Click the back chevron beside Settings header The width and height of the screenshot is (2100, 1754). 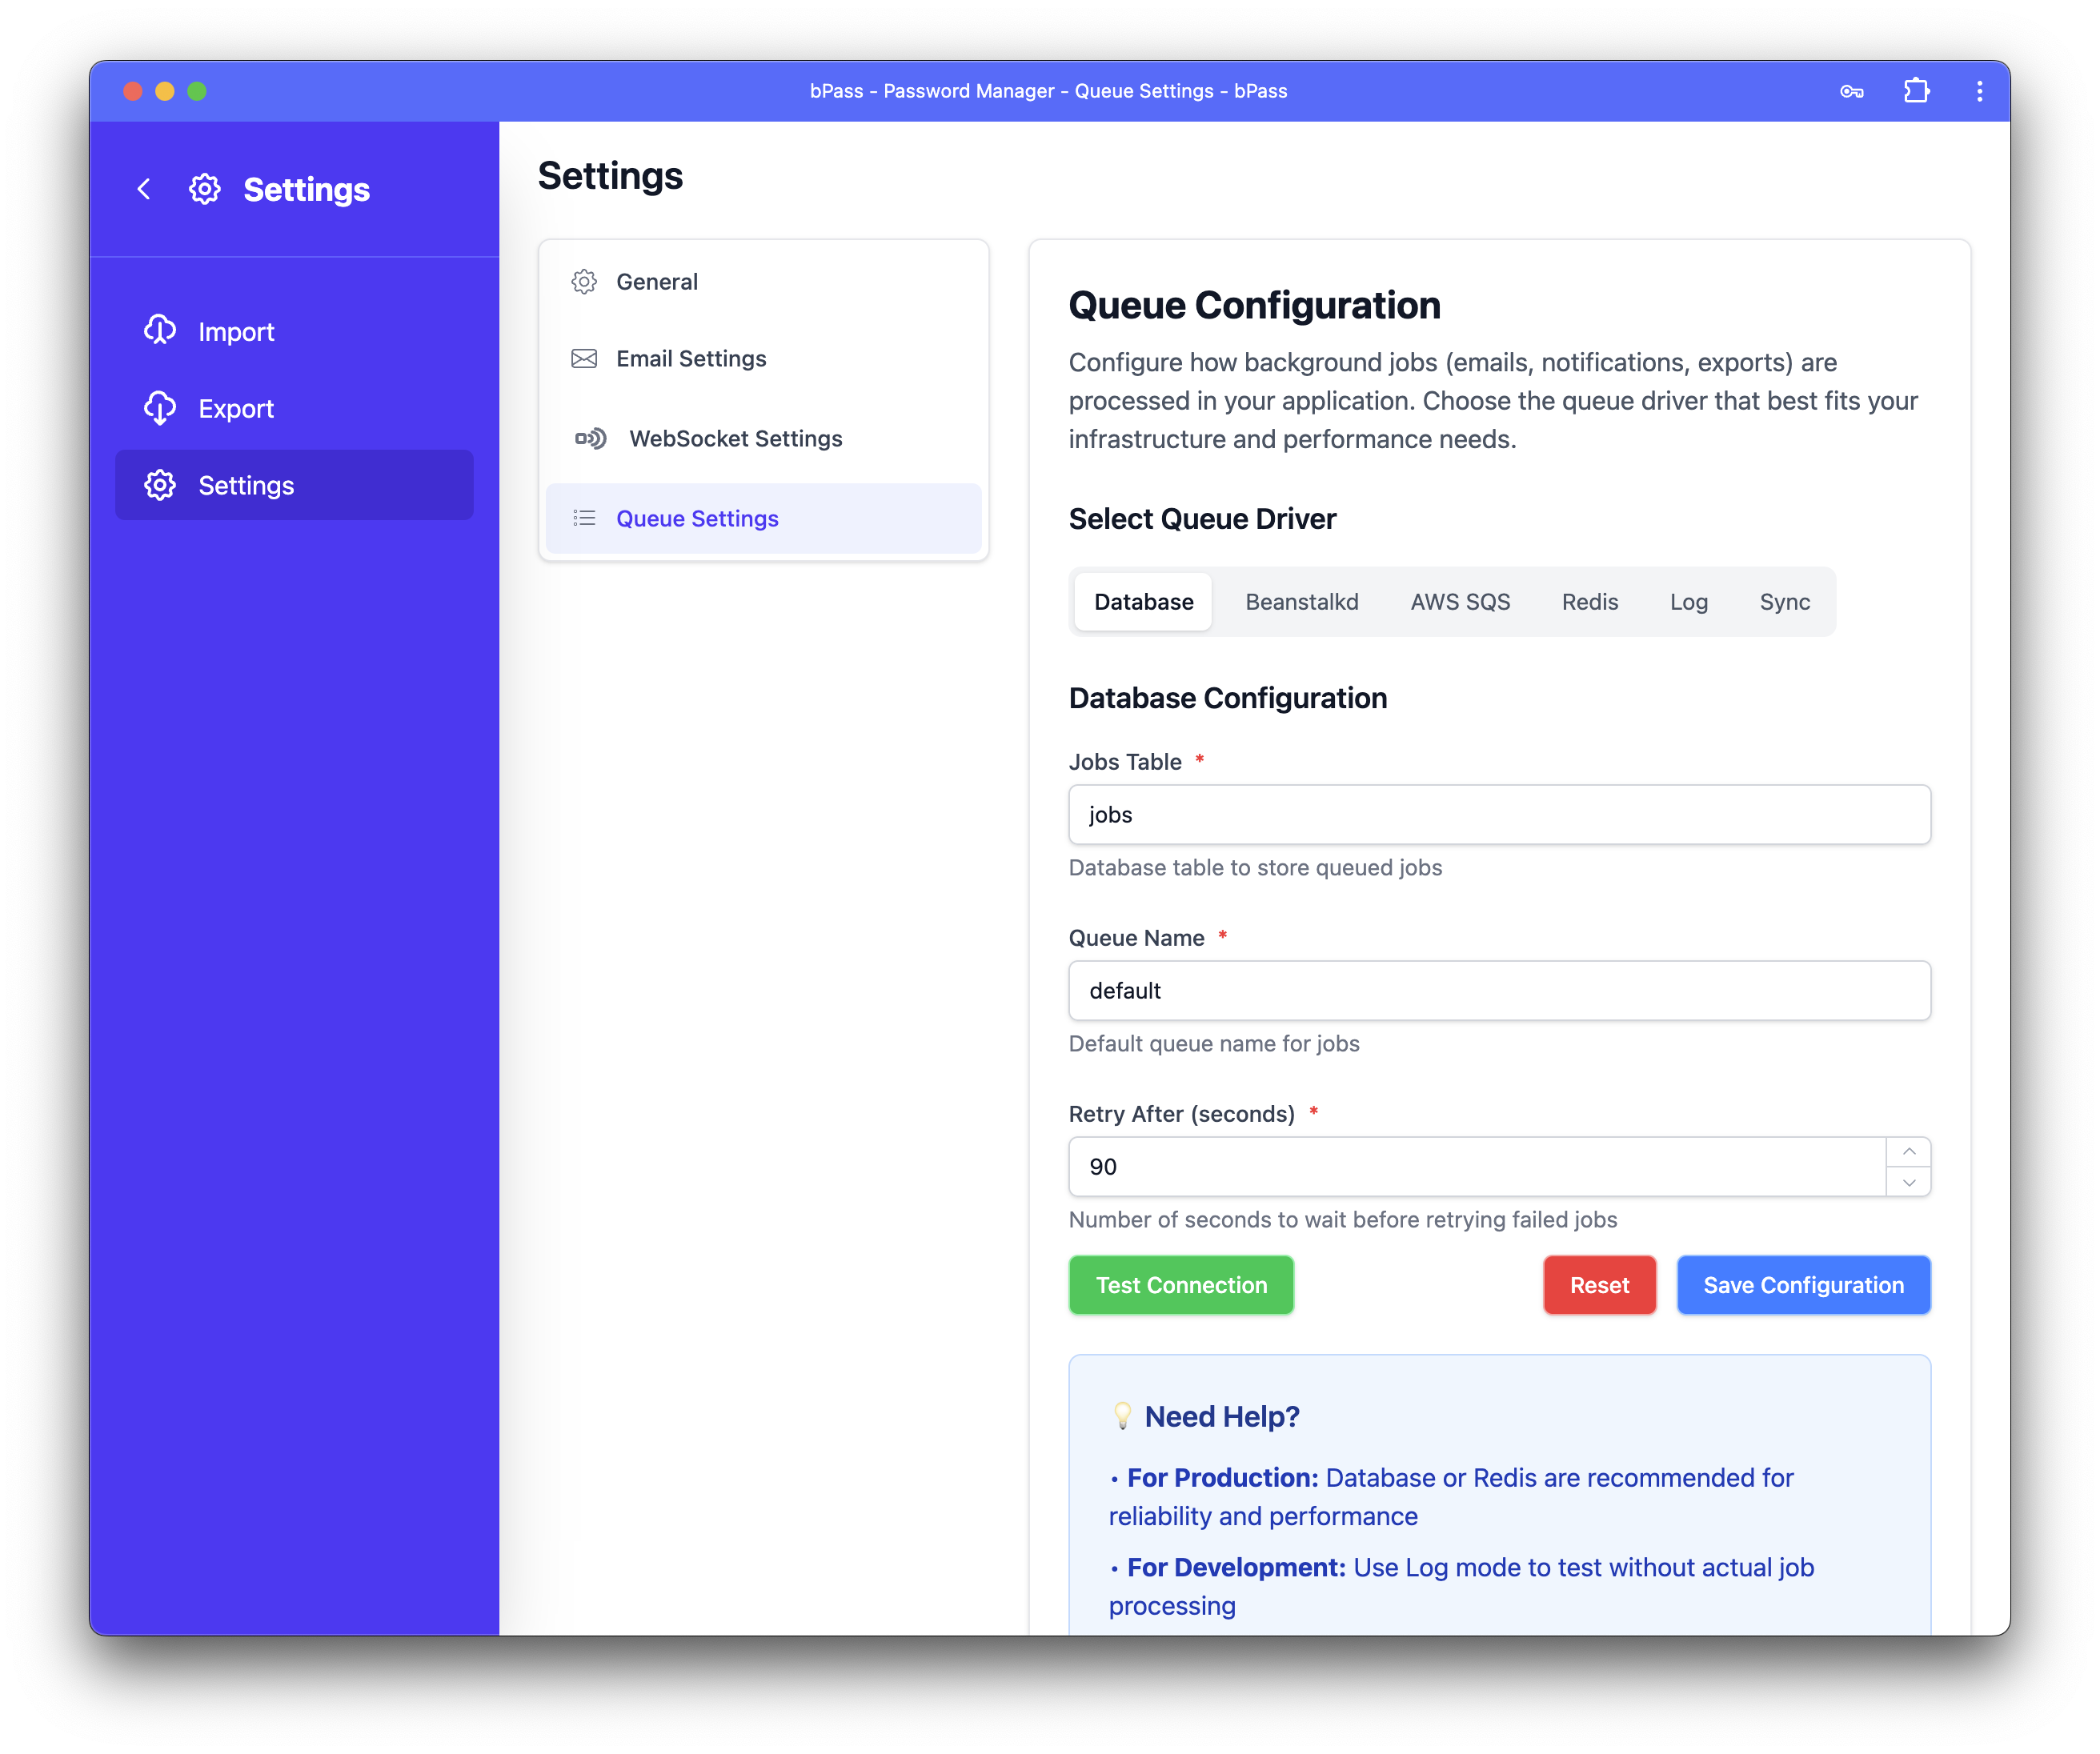pos(144,189)
